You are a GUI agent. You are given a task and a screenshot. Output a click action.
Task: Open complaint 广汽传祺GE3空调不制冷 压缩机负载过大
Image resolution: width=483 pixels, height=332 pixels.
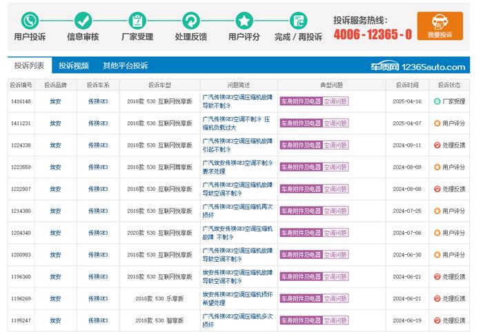(236, 123)
